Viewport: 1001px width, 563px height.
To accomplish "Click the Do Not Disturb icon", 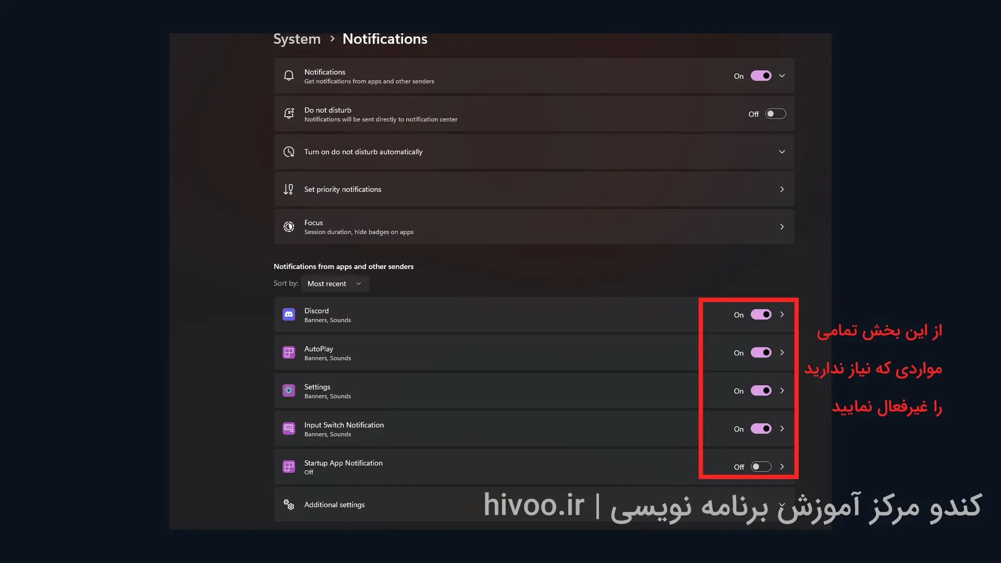I will (288, 114).
